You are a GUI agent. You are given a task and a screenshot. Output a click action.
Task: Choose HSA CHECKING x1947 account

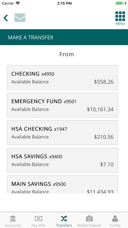pyautogui.click(x=62, y=133)
